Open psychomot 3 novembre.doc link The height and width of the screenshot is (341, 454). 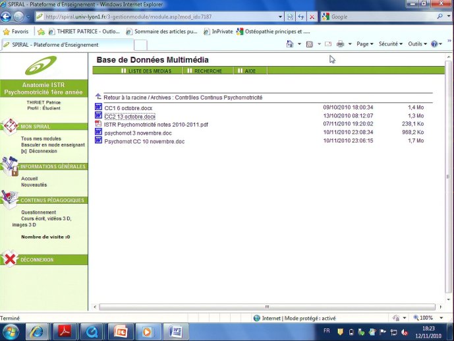[x=138, y=133]
